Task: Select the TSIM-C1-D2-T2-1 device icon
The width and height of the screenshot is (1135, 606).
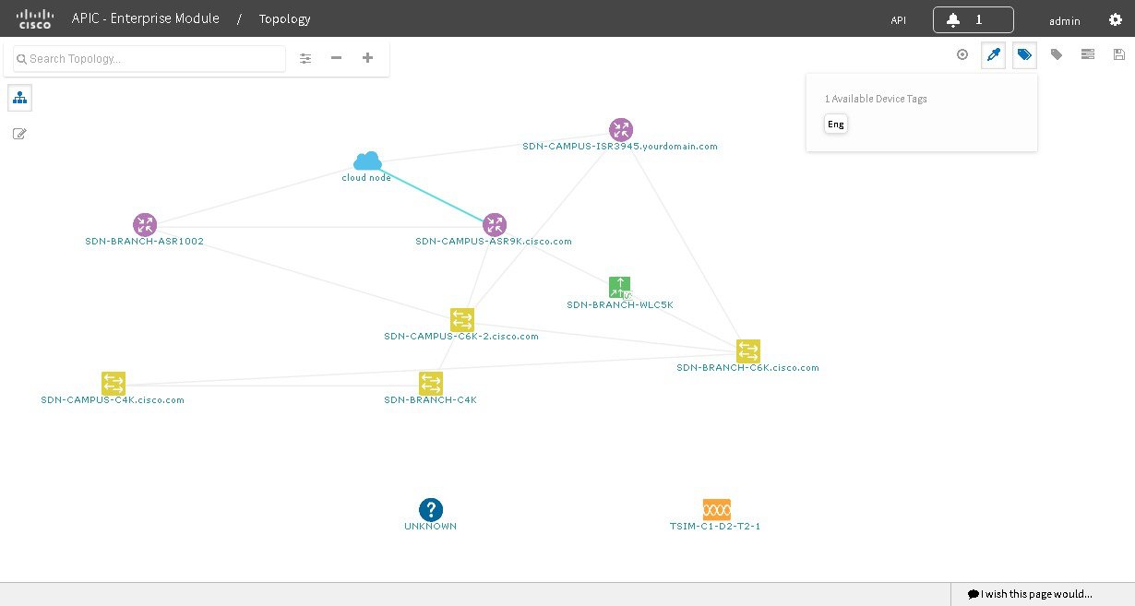Action: point(716,509)
